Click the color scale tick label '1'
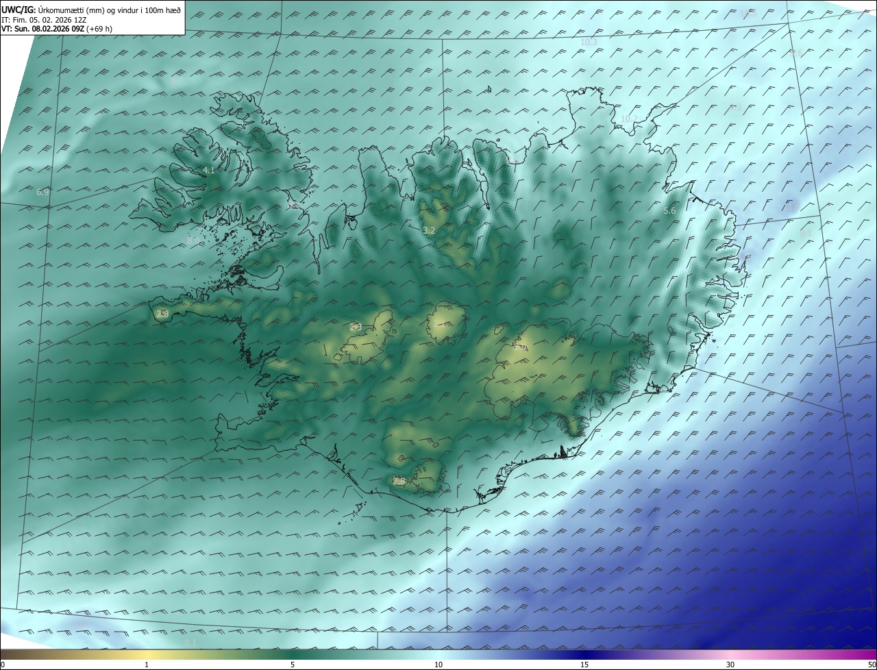877x670 pixels. tap(147, 665)
